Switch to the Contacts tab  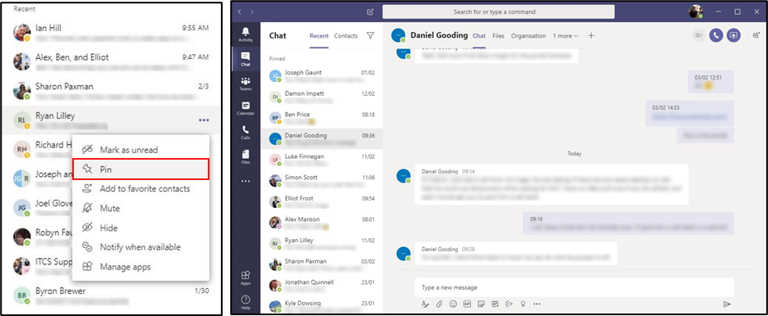point(346,36)
